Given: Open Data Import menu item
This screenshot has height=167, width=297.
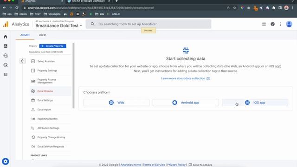Looking at the screenshot, I should (x=51, y=109).
